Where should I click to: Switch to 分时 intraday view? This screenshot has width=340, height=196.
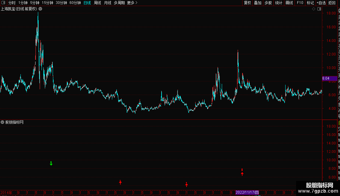(12, 3)
